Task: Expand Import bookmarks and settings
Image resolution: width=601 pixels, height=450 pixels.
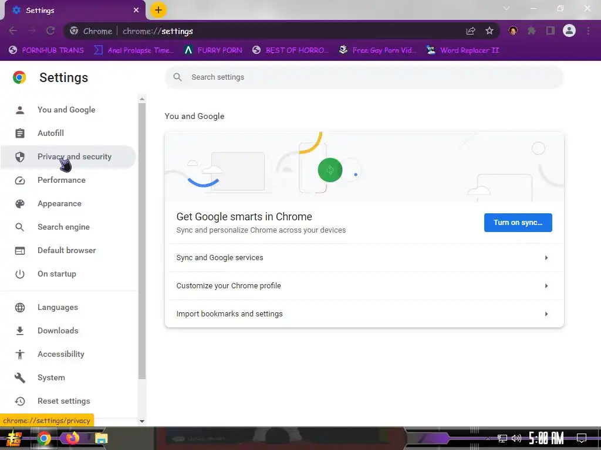Action: click(x=364, y=314)
